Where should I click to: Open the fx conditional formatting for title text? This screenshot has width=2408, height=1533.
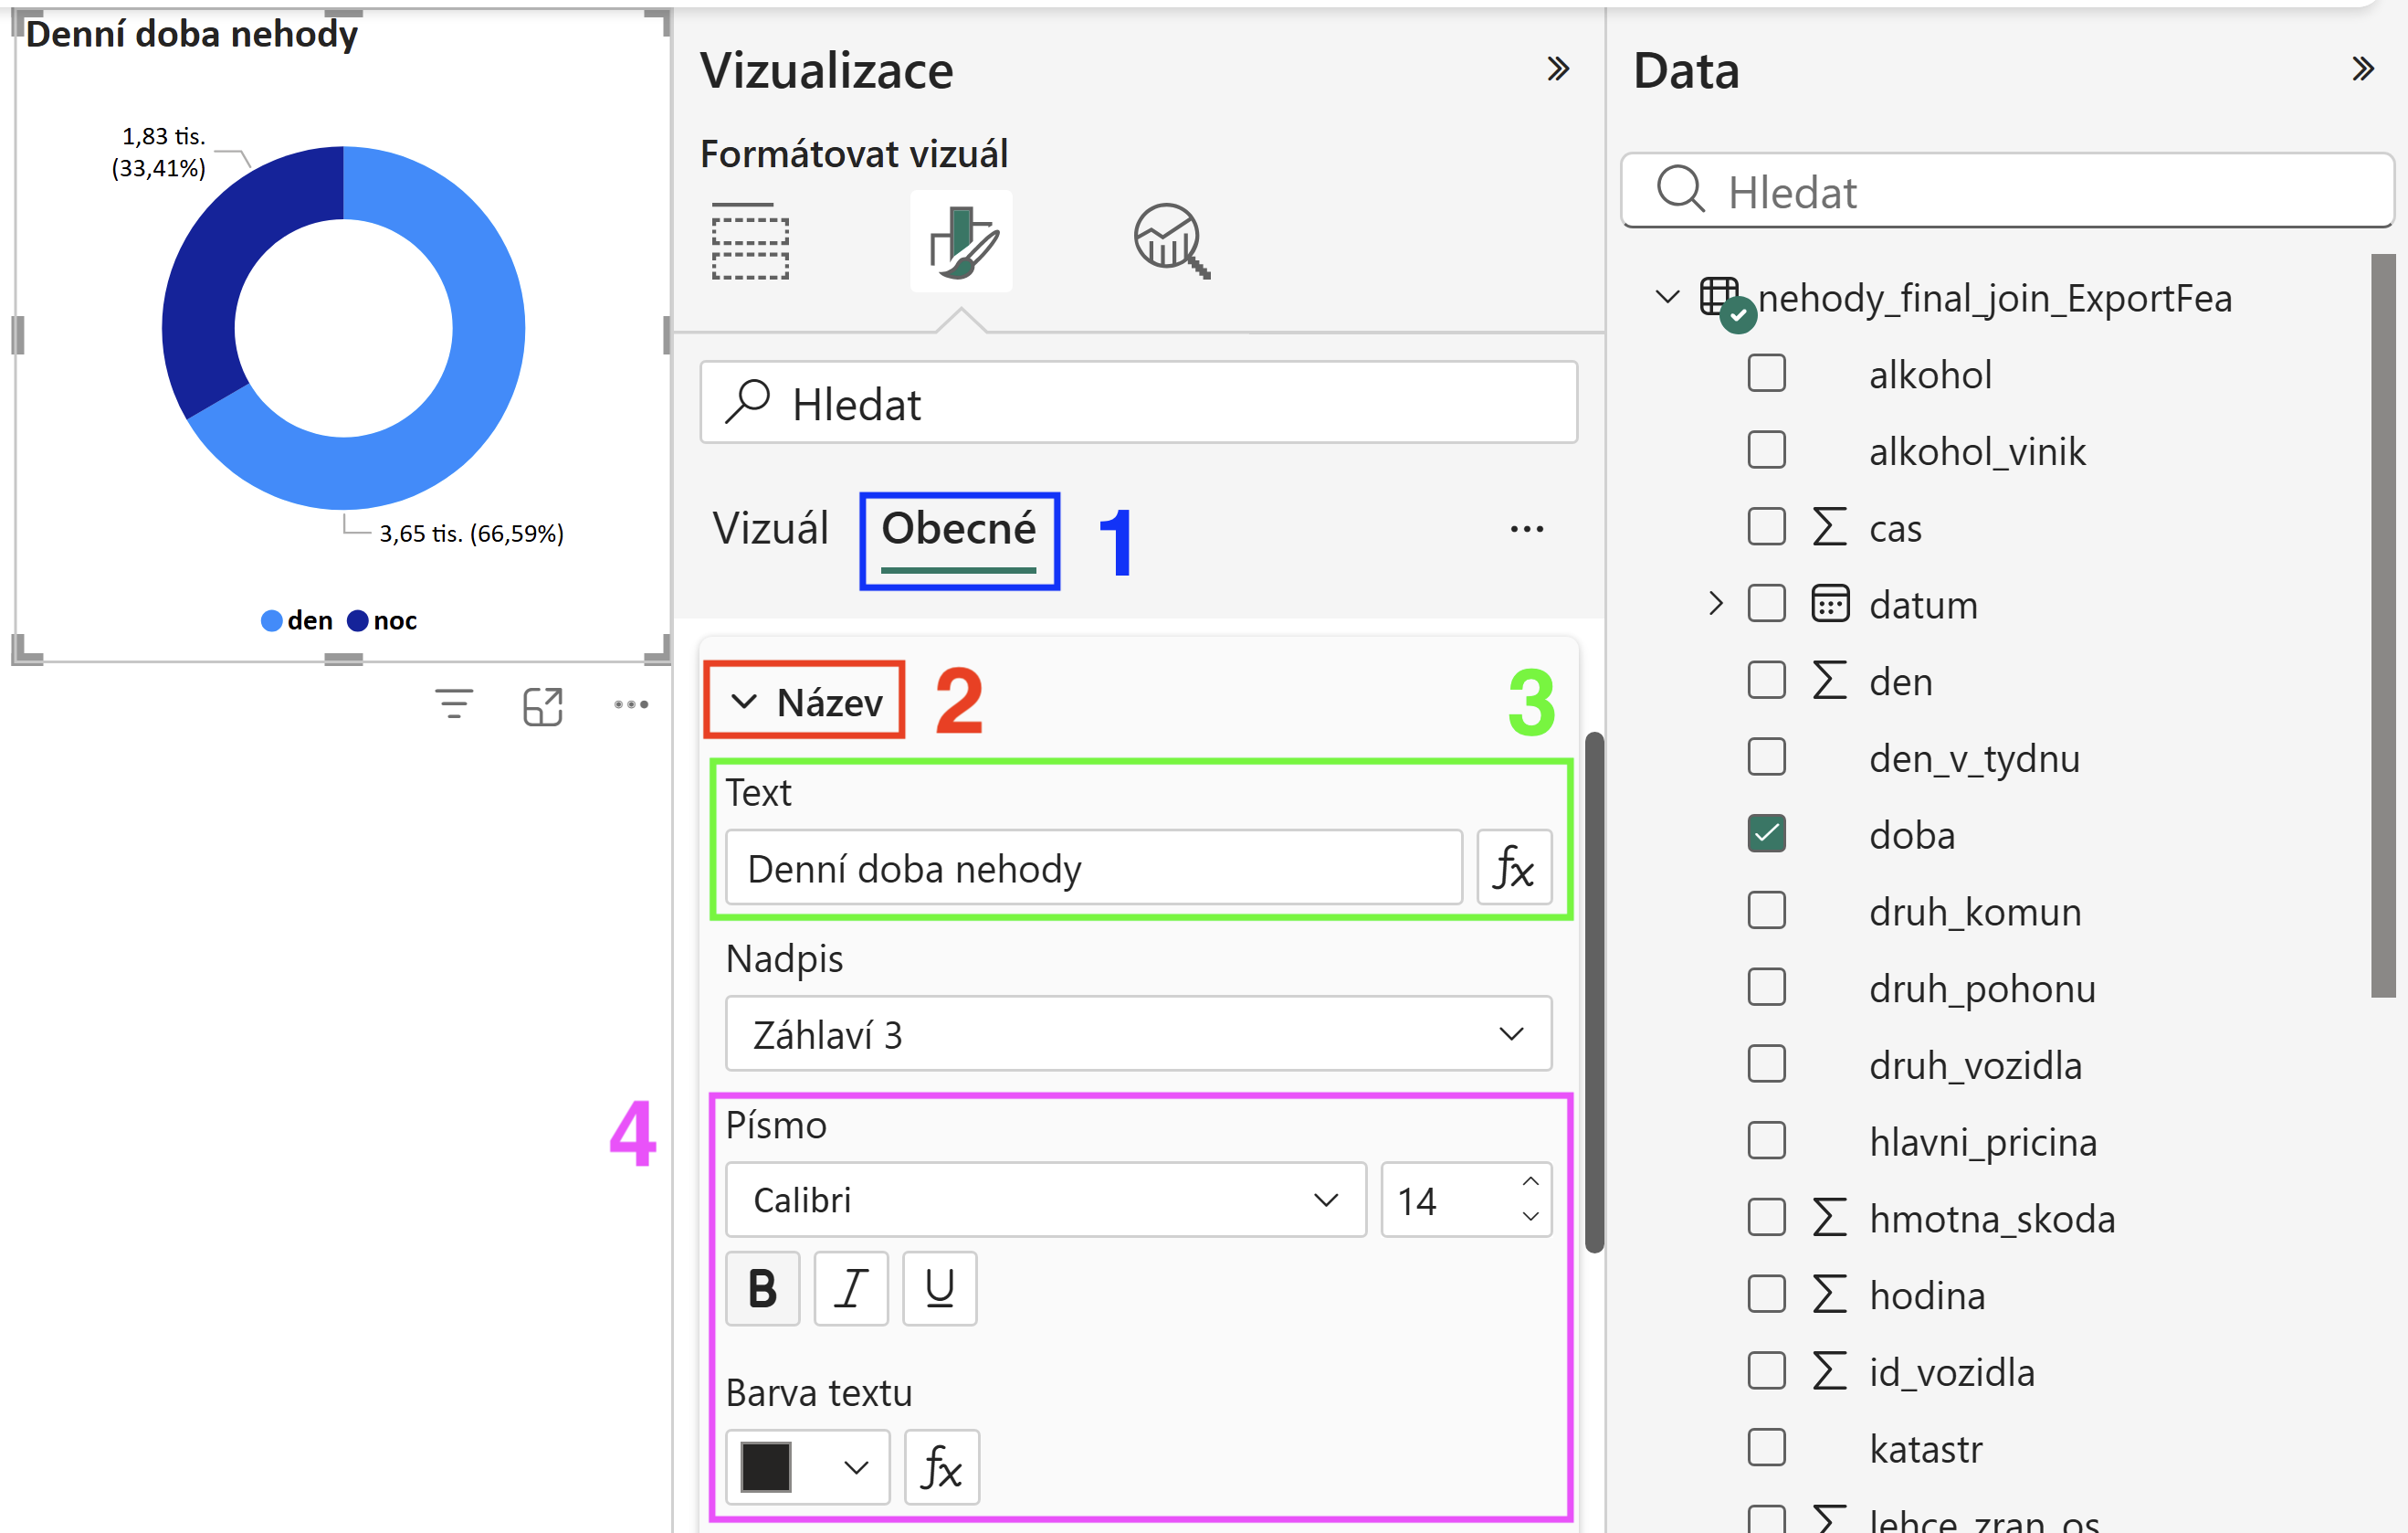click(x=1514, y=867)
